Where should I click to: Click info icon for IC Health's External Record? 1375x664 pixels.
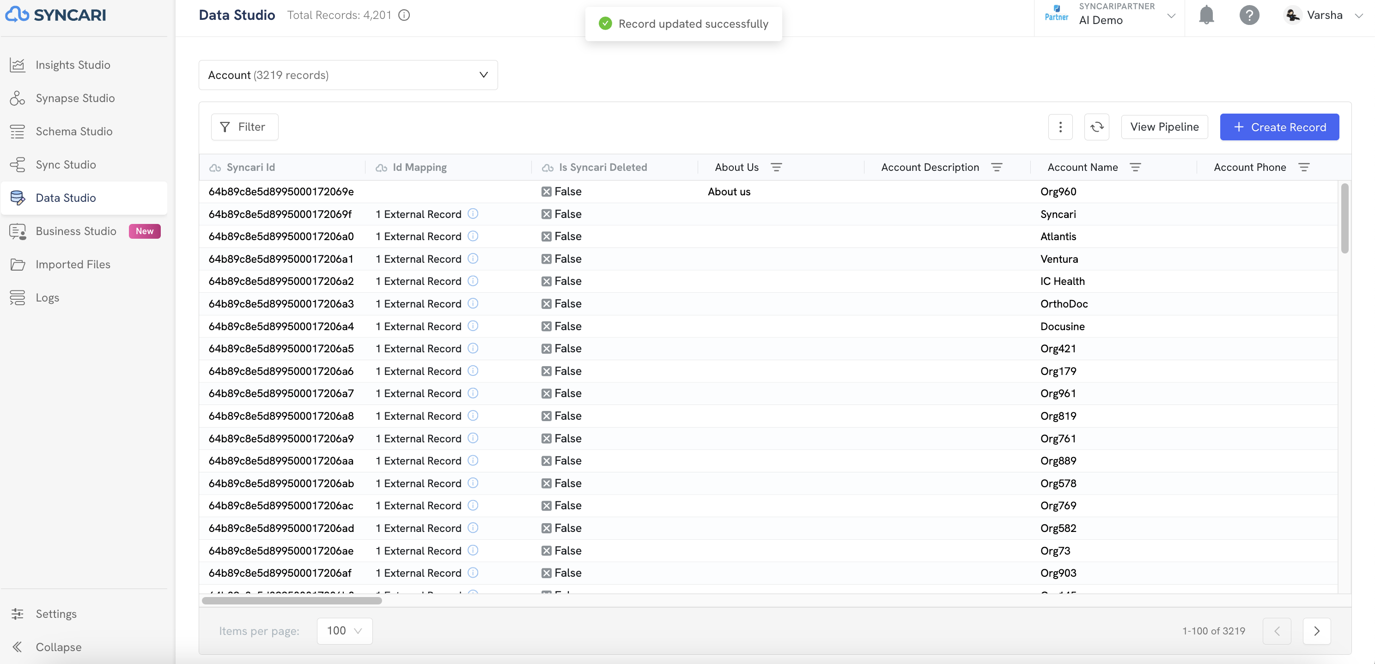point(473,281)
